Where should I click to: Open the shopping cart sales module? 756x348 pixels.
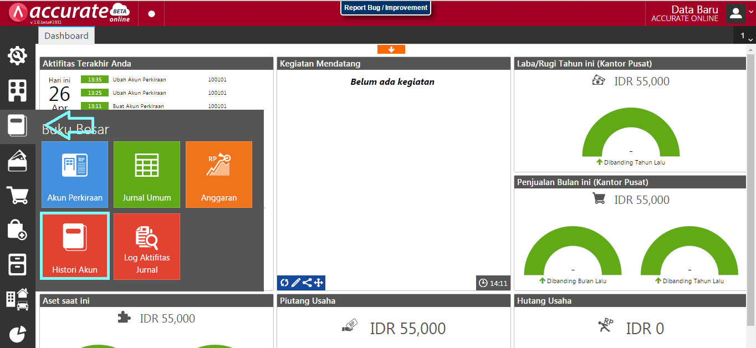pos(17,195)
